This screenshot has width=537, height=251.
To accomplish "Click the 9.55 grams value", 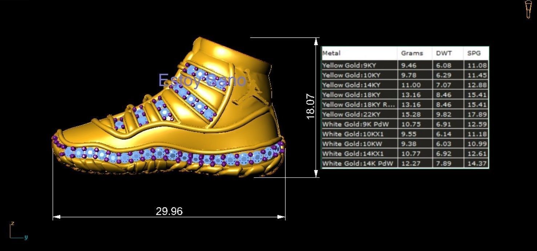I will pos(409,134).
